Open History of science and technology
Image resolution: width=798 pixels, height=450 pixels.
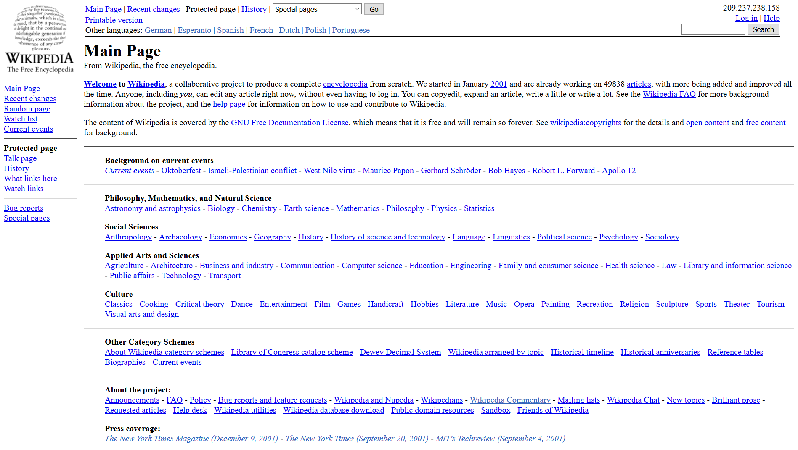(x=388, y=237)
